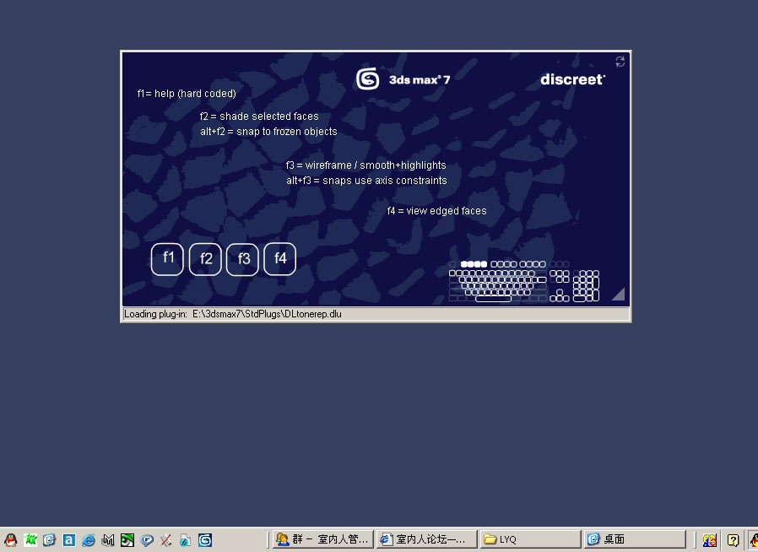Launch the green splash quick launch icon
758x552 pixels.
tap(30, 539)
